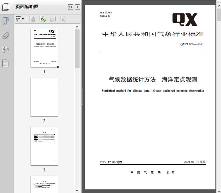Click the text "2023-02-01 实施"

point(194,162)
